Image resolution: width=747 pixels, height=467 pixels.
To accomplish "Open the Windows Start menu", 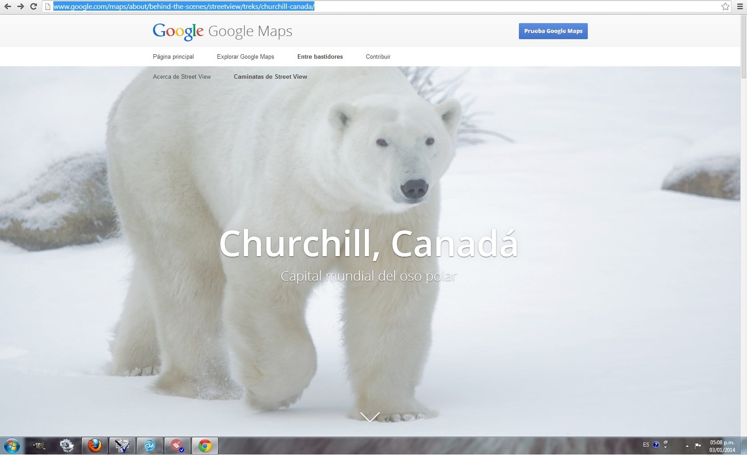I will pyautogui.click(x=12, y=445).
